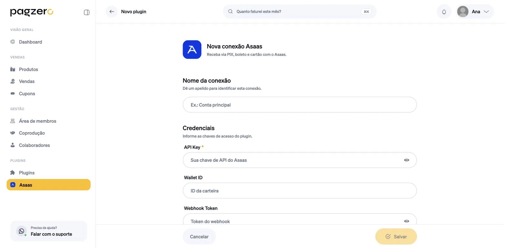Click the Cupons ticket icon
The image size is (506, 248).
click(13, 93)
